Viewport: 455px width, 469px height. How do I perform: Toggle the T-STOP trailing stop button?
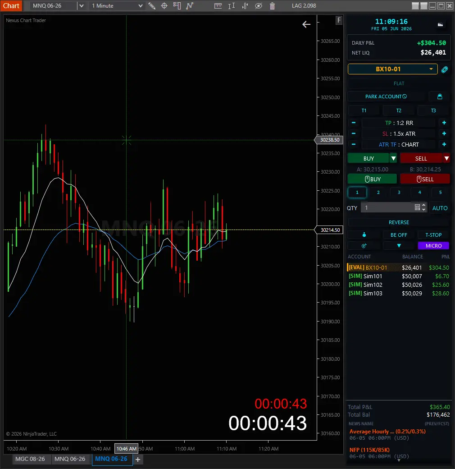click(433, 235)
